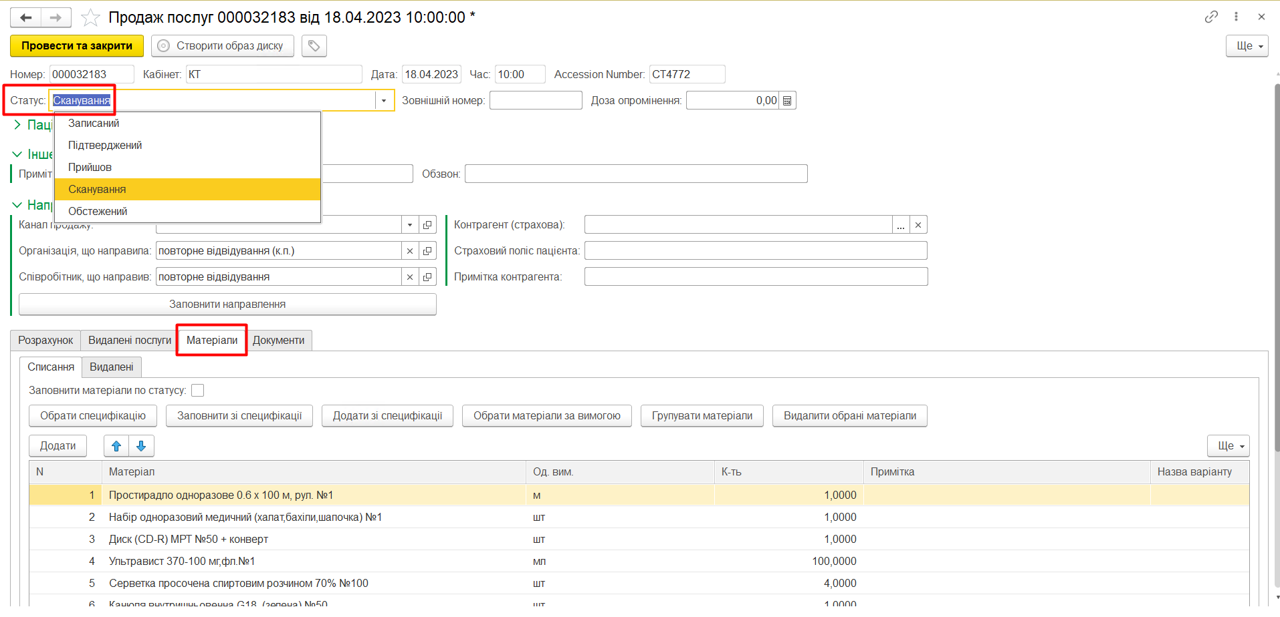Click the tag icon button

pos(314,46)
